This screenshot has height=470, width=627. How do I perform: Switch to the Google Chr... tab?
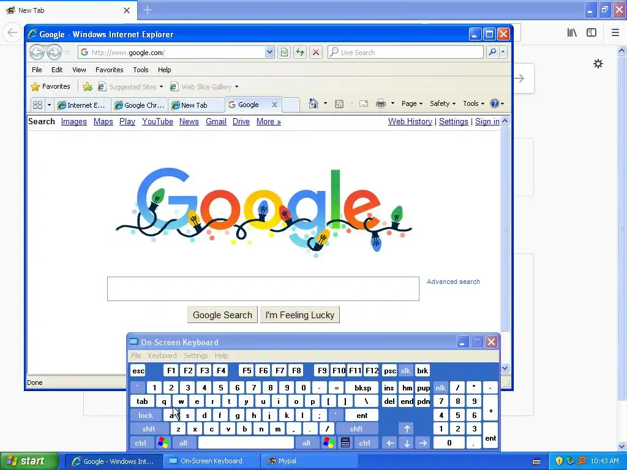coord(140,105)
